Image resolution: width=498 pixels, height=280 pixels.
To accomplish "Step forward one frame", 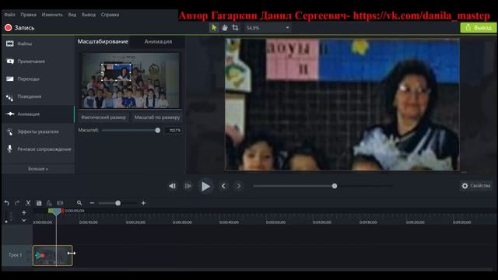I will (188, 187).
